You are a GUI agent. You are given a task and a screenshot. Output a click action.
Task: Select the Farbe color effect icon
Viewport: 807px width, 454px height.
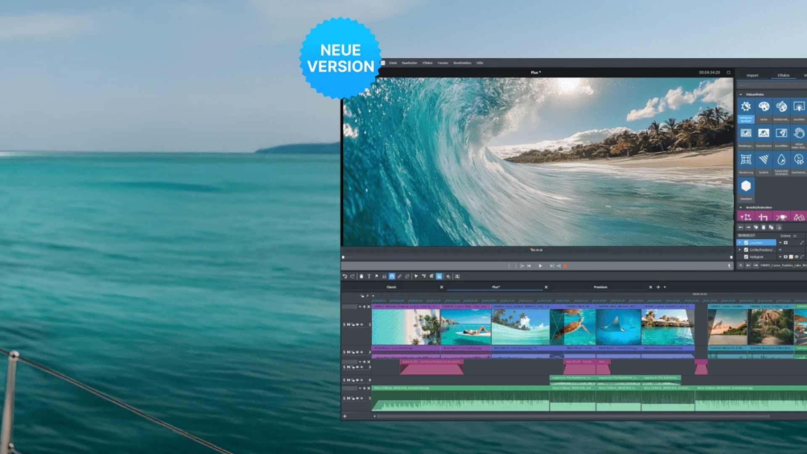click(764, 107)
